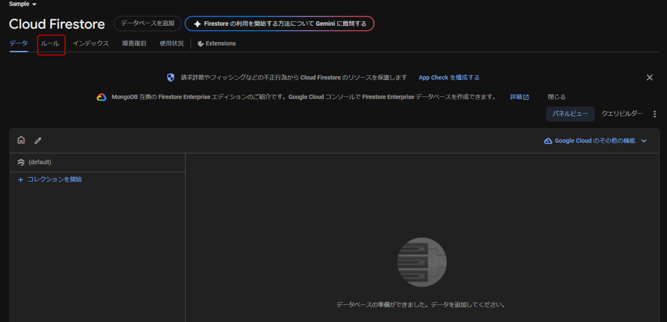This screenshot has height=322, width=667.
Task: Open the Sample project dropdown
Action: point(22,4)
